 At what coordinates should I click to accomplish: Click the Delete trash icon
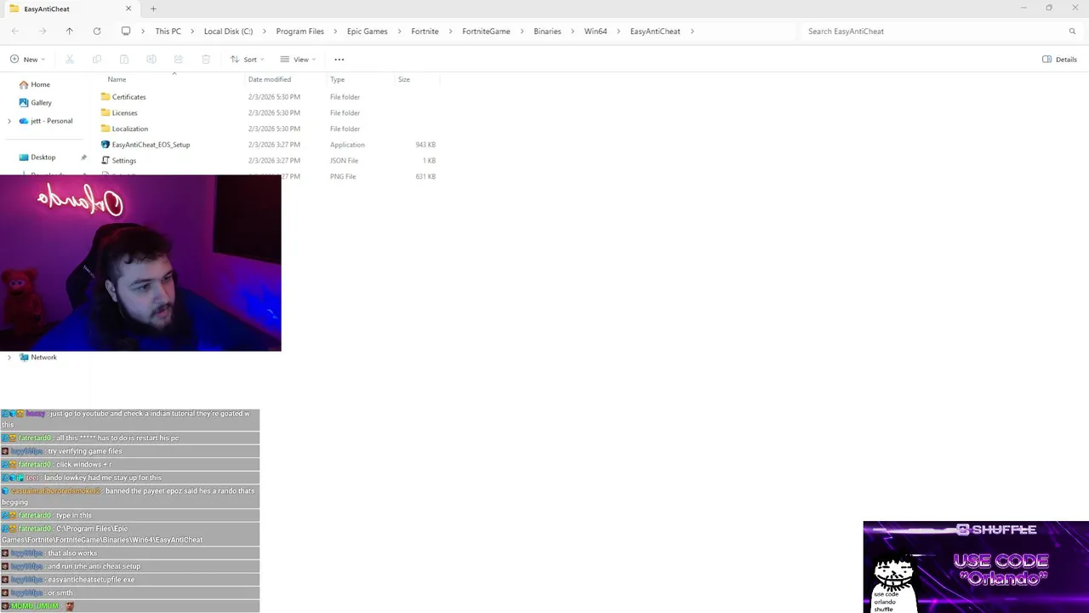click(206, 60)
